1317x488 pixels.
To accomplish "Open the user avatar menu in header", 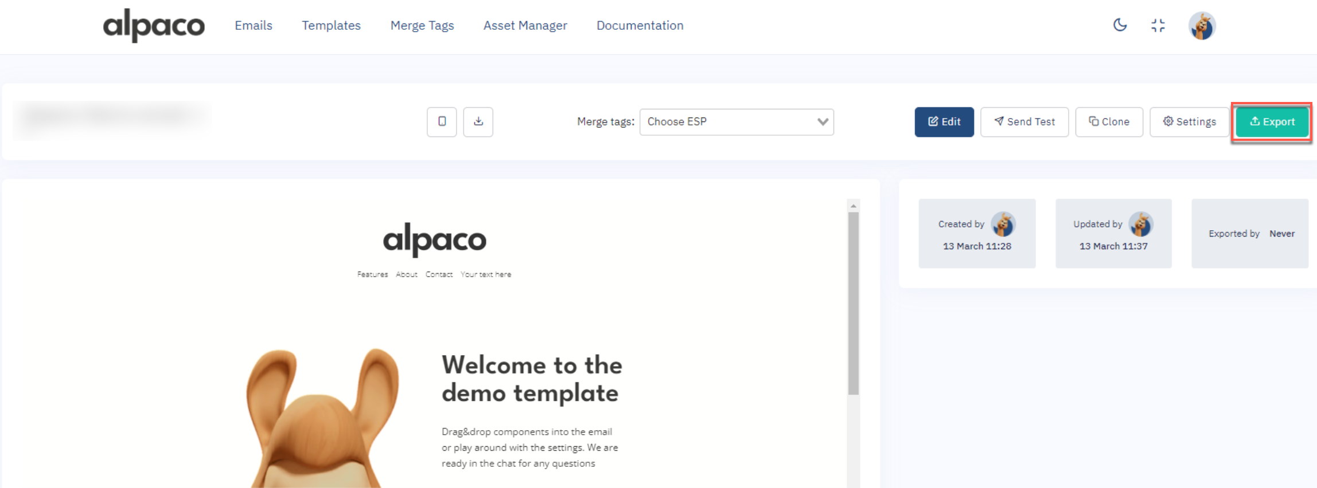I will [1202, 26].
